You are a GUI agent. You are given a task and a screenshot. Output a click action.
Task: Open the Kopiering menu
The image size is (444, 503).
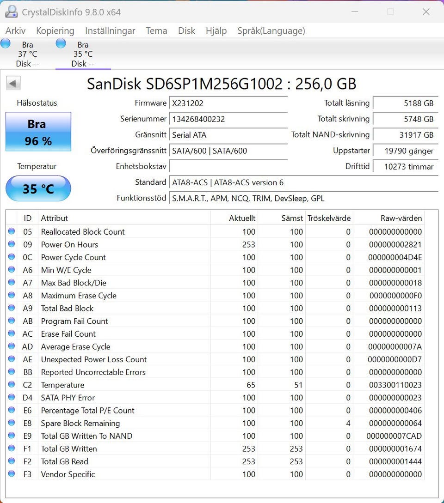(55, 31)
